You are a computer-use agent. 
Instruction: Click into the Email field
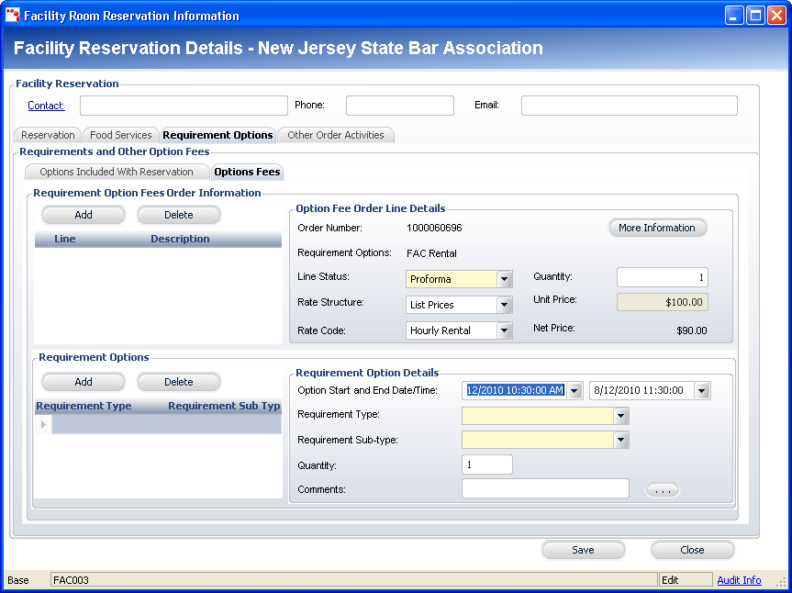pos(630,106)
